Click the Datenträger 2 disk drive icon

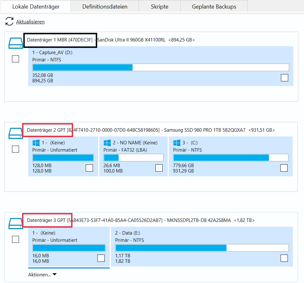click(x=16, y=133)
